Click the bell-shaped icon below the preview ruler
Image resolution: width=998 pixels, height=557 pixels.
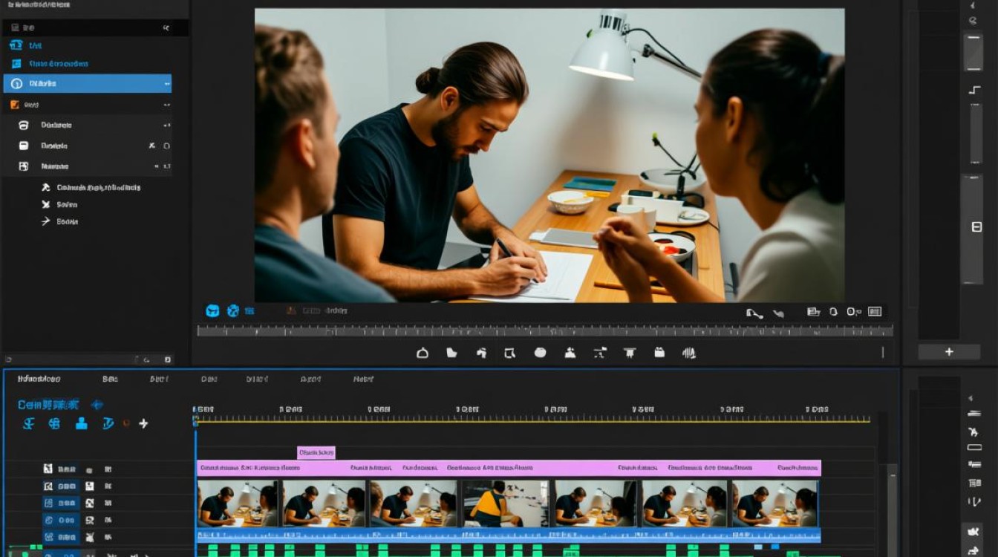pos(422,353)
